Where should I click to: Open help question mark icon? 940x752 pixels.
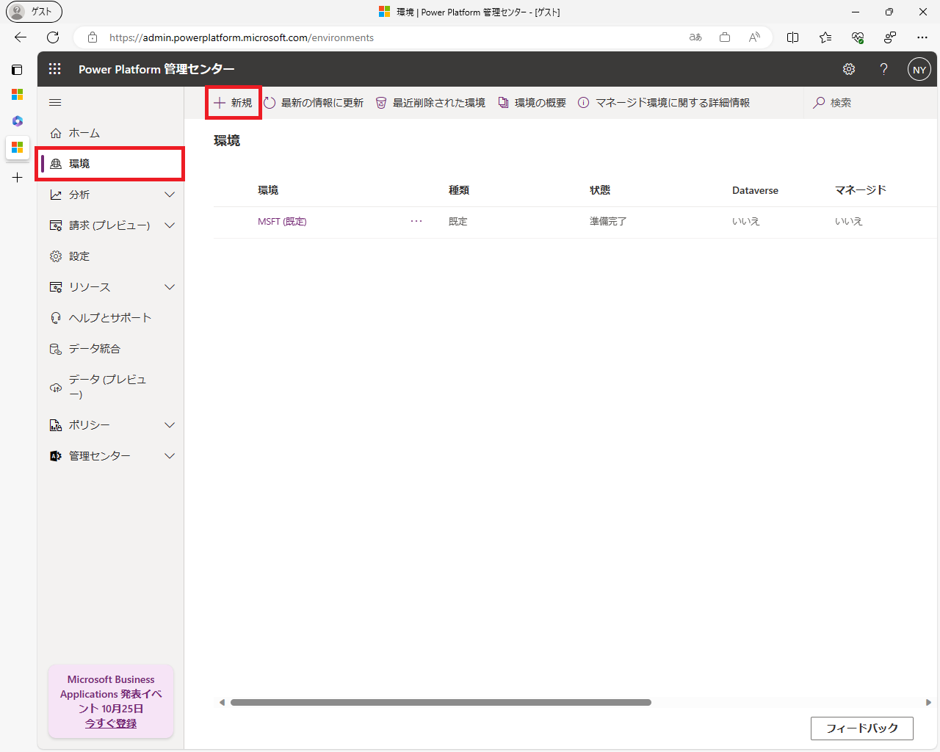(883, 69)
